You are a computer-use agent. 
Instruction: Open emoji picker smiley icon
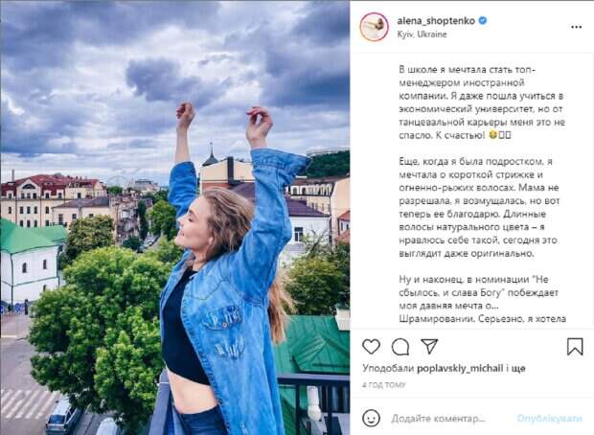coord(371,418)
